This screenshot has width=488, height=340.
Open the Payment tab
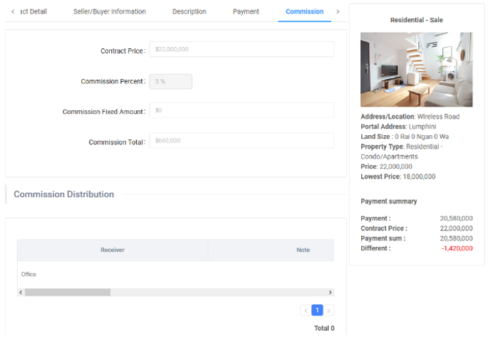coord(246,11)
